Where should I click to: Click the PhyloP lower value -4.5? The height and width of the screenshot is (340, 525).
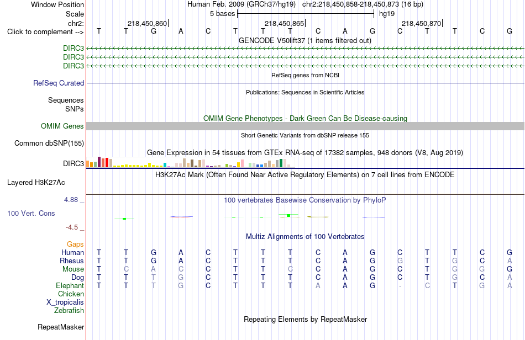click(x=72, y=227)
